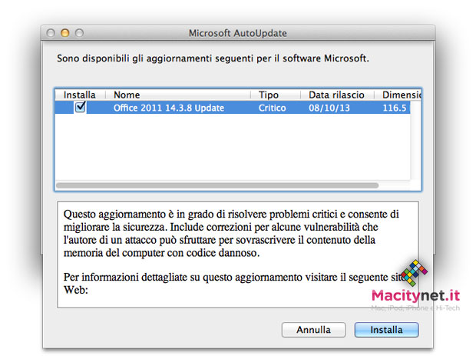Click the Installa column header
This screenshot has width=476, height=356.
80,95
